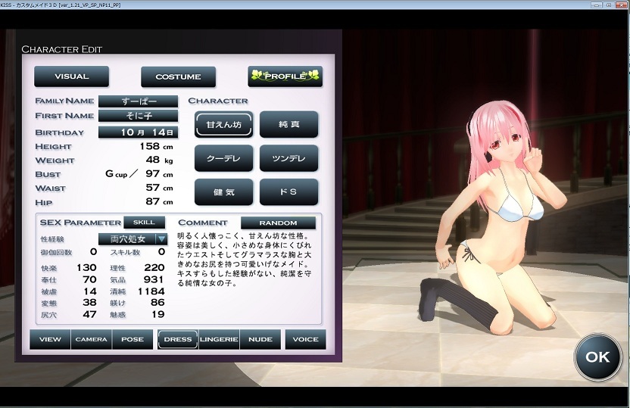Choose the 健気 character type

[x=224, y=192]
